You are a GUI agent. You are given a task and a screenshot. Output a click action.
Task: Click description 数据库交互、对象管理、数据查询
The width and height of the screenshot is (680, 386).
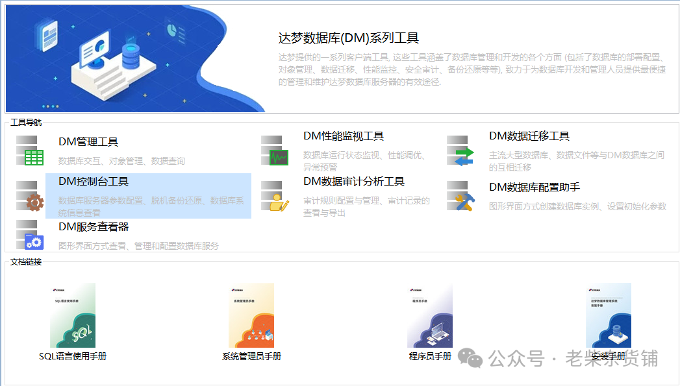click(x=122, y=161)
